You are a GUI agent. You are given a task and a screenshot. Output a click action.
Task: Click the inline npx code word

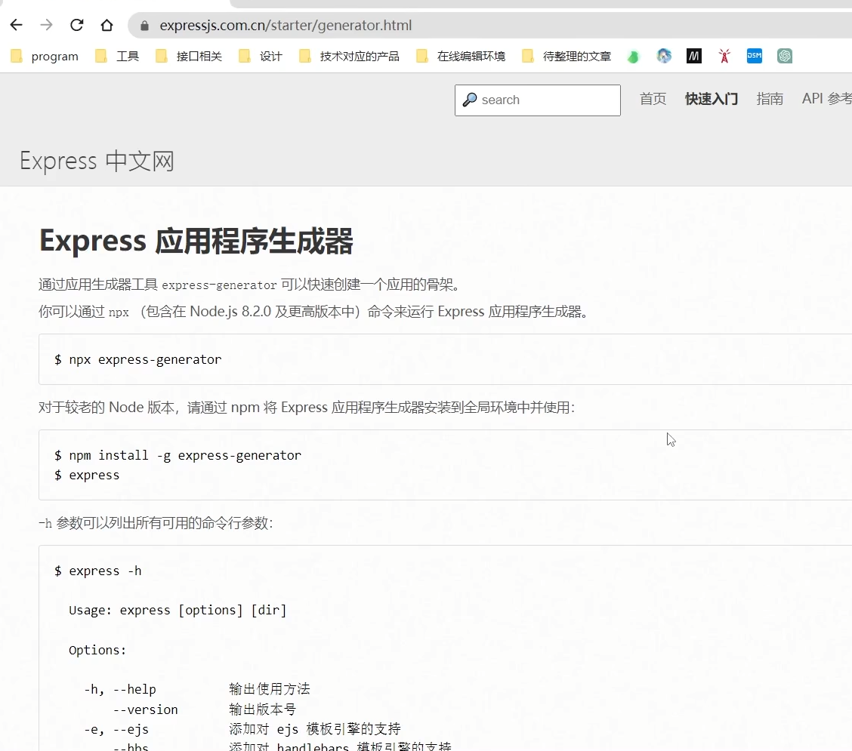119,312
